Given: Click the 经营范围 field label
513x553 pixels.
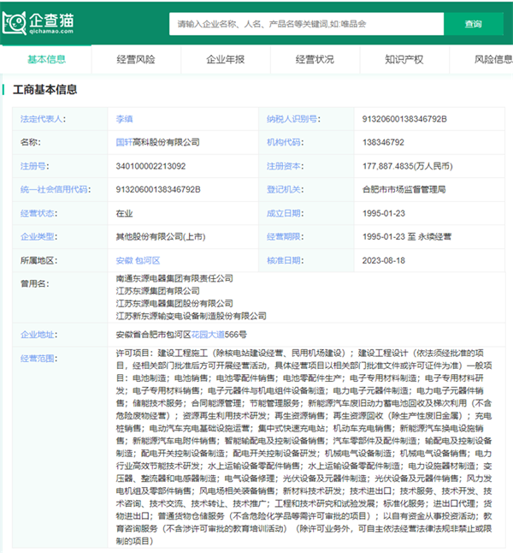Looking at the screenshot, I should [38, 357].
